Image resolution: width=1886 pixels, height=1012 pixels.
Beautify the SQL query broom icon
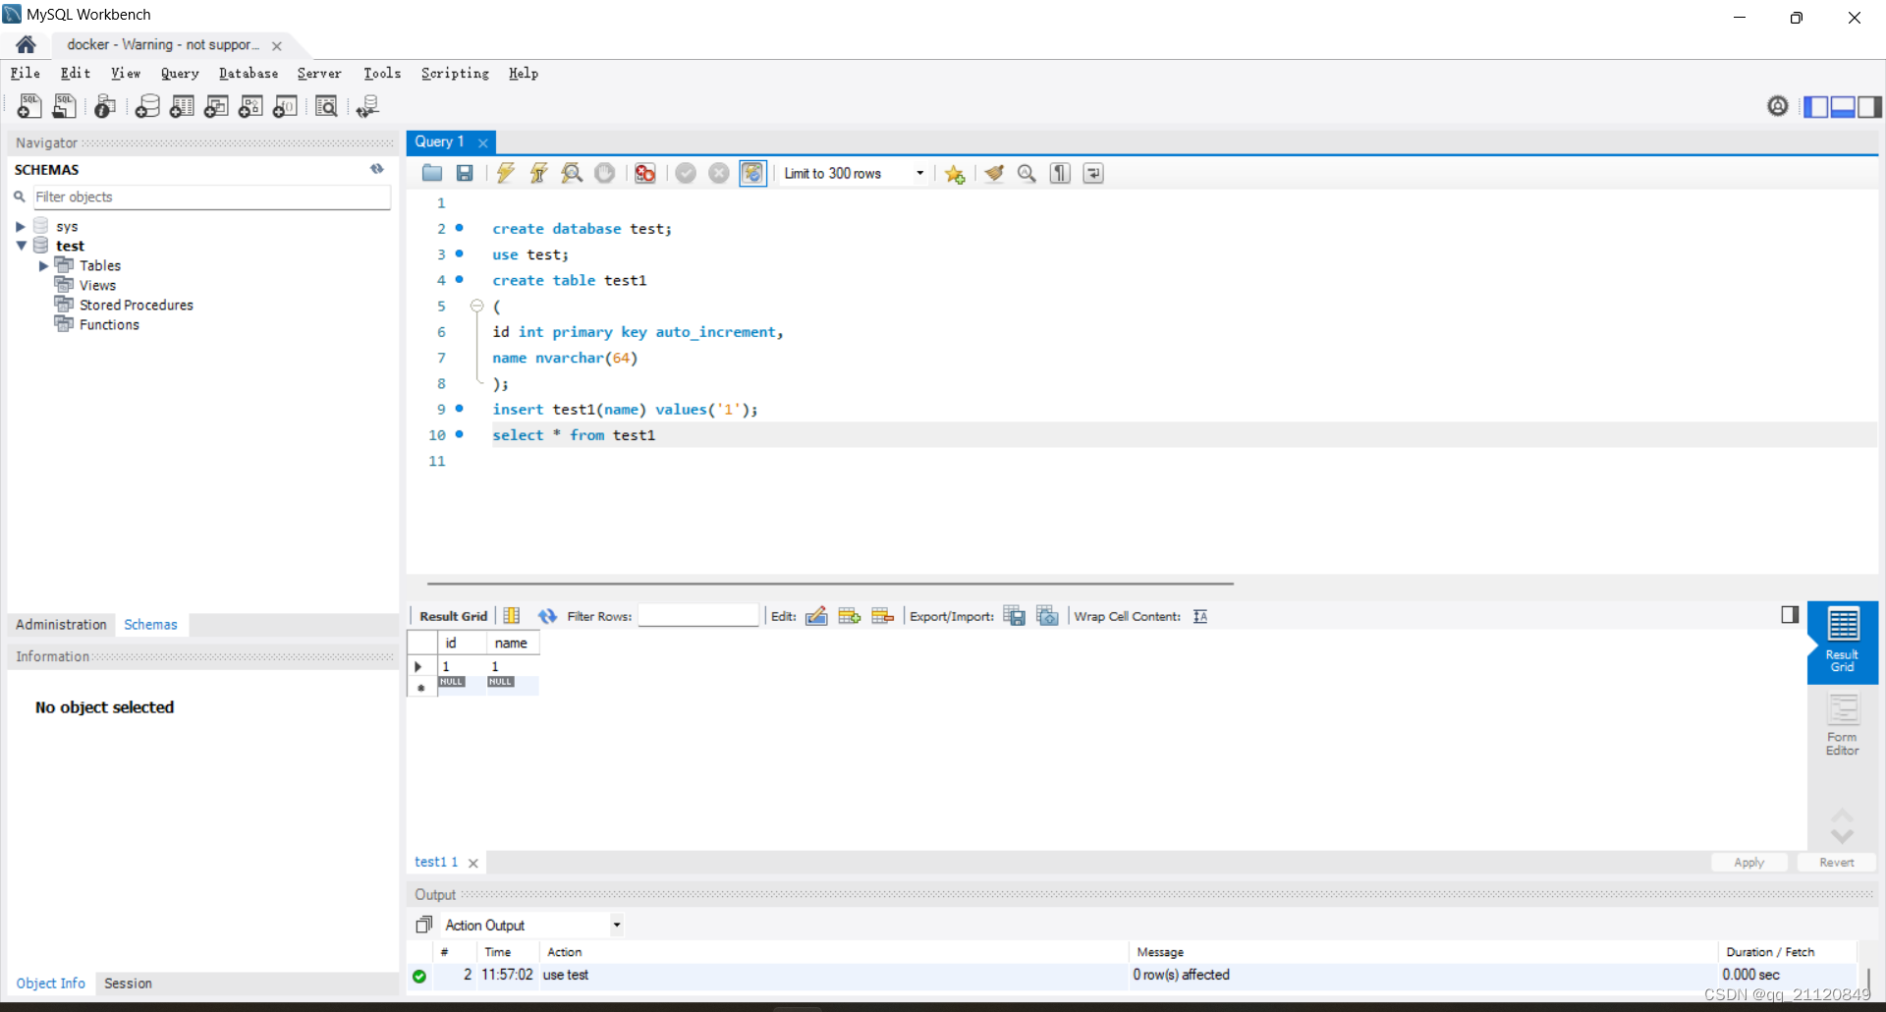click(x=994, y=173)
